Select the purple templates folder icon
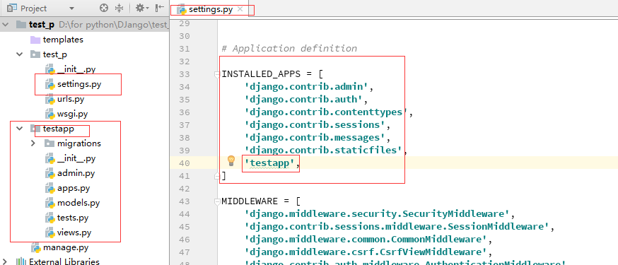 pos(35,40)
